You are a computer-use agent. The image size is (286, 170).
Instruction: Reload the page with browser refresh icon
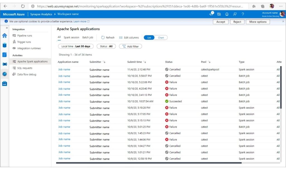point(23,6)
